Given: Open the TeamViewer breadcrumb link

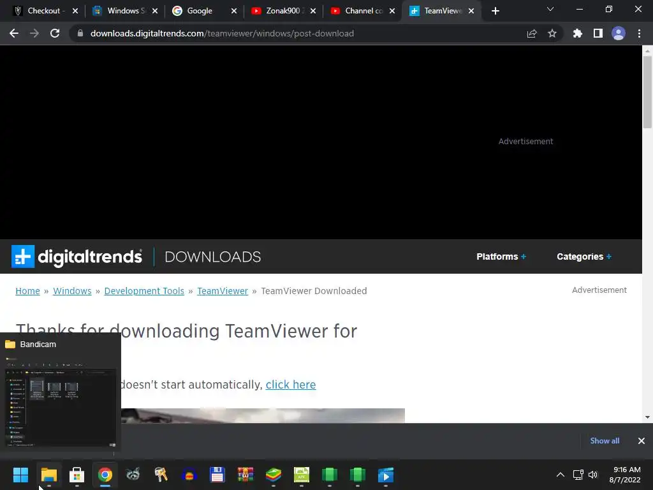Looking at the screenshot, I should [x=223, y=291].
